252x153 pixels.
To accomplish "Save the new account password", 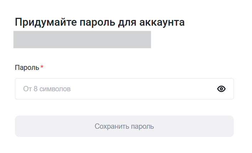I will click(x=124, y=126).
